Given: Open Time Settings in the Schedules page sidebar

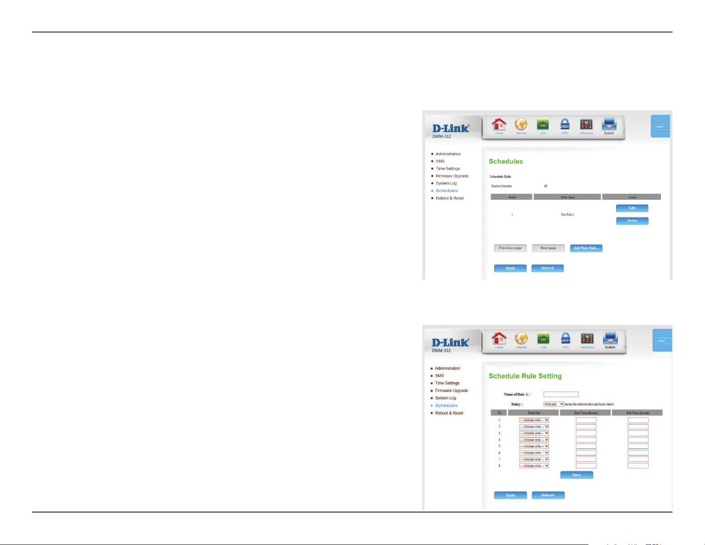Looking at the screenshot, I should (447, 169).
